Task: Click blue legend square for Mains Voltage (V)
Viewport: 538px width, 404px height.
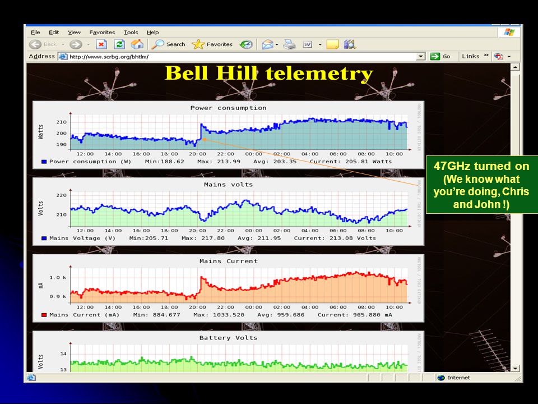Action: [x=44, y=238]
